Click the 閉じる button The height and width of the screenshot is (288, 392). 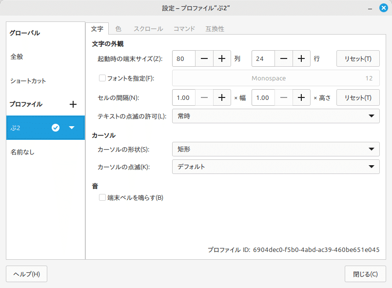[365, 274]
